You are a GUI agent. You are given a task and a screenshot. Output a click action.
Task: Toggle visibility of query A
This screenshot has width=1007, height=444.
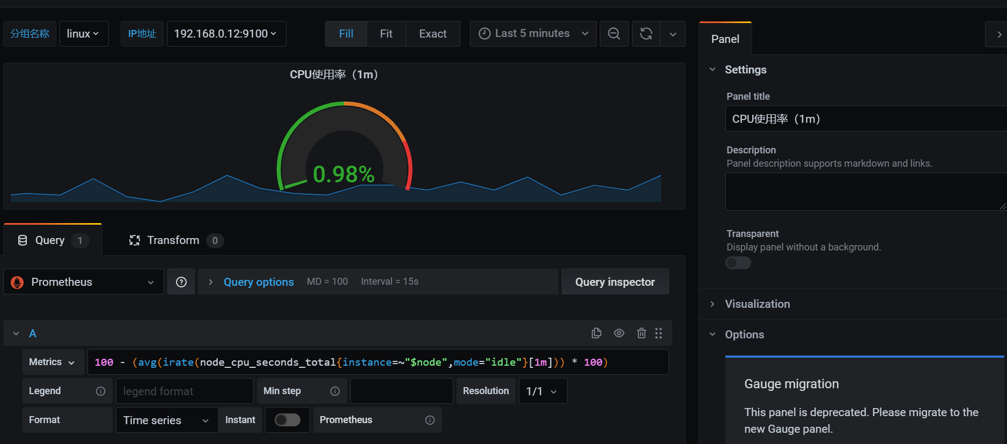click(619, 333)
